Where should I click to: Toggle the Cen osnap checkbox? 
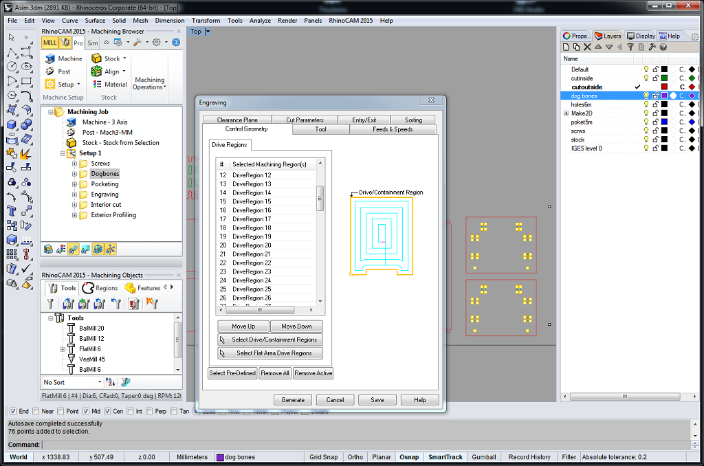[107, 411]
